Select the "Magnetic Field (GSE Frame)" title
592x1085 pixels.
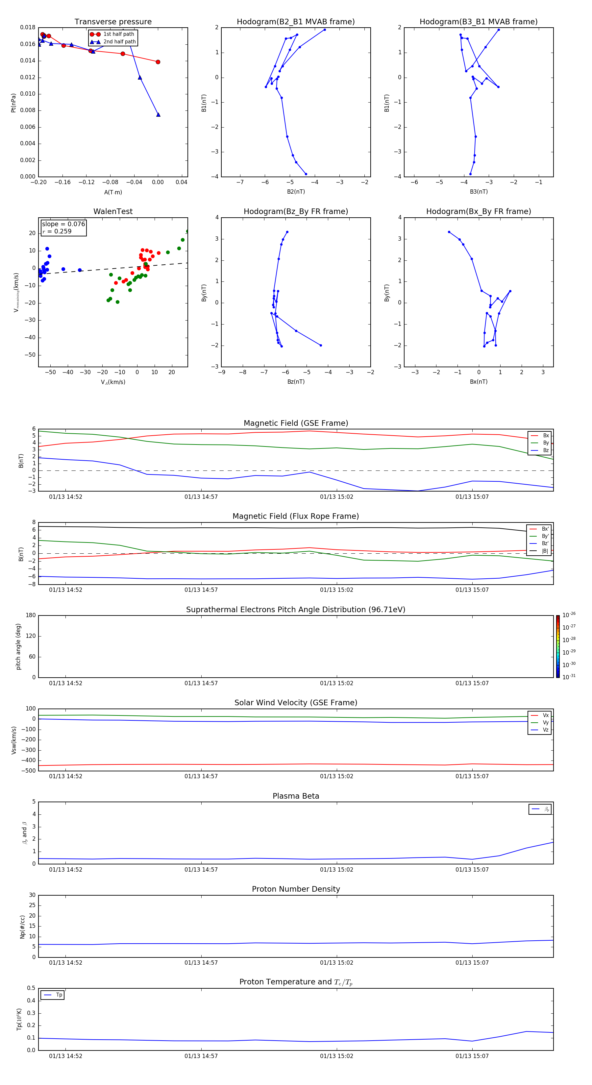pos(296,423)
